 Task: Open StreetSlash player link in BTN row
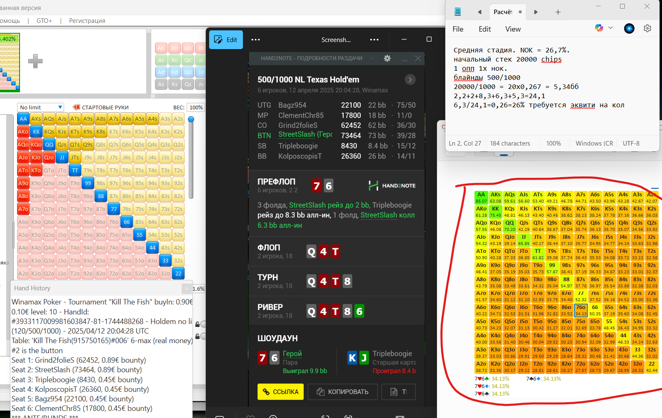[305, 135]
